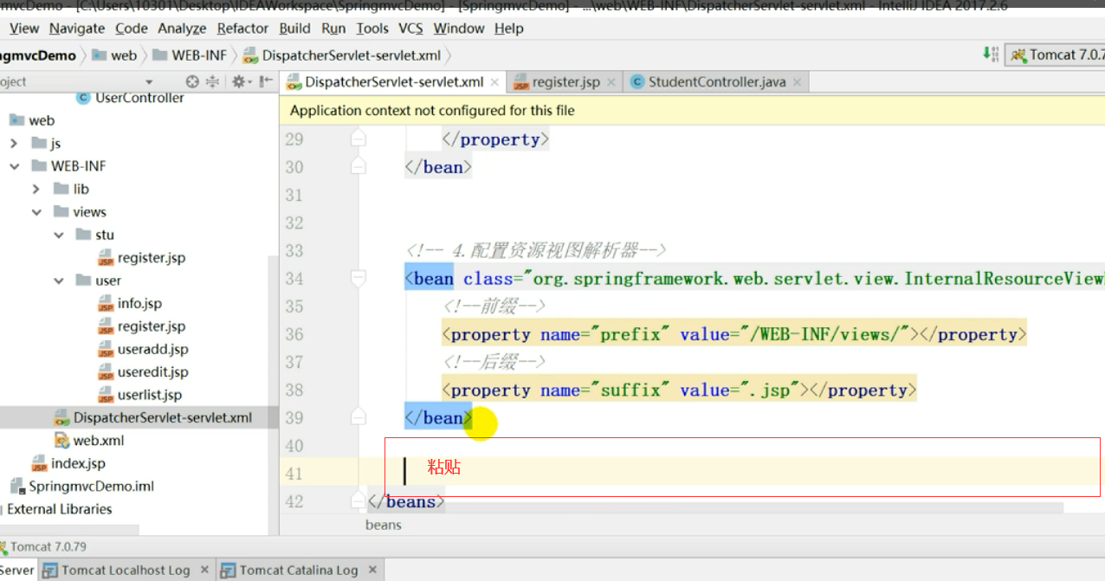Select index.jsp in project tree
The height and width of the screenshot is (581, 1105).
[68, 463]
